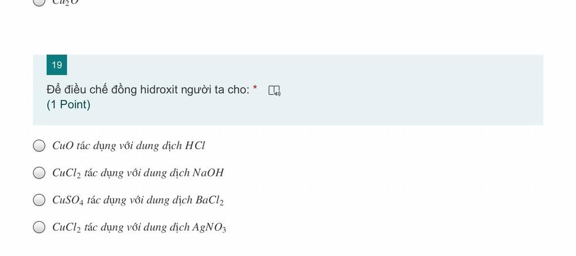Select the radio button for CuO with HCl

click(39, 146)
